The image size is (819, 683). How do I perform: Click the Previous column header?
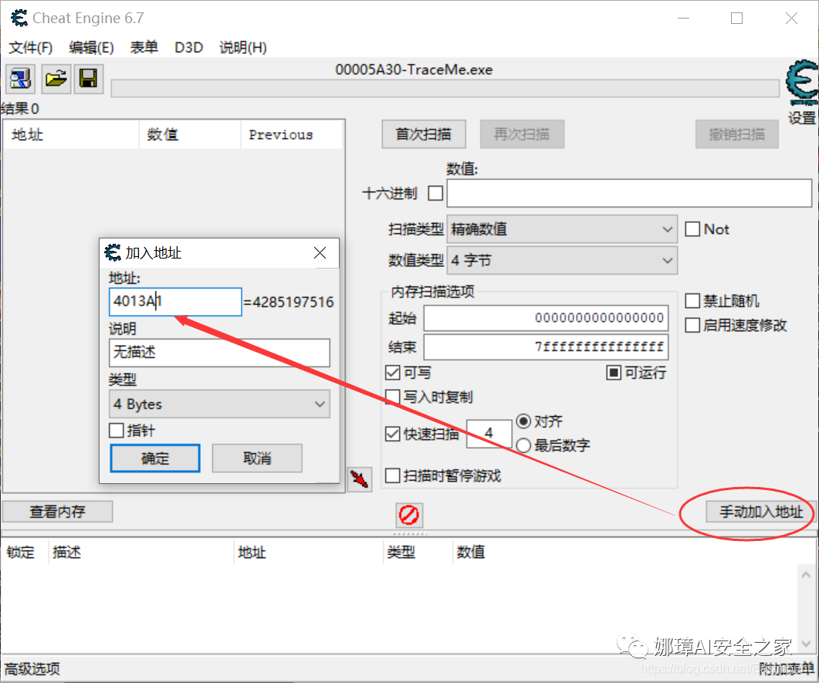292,135
